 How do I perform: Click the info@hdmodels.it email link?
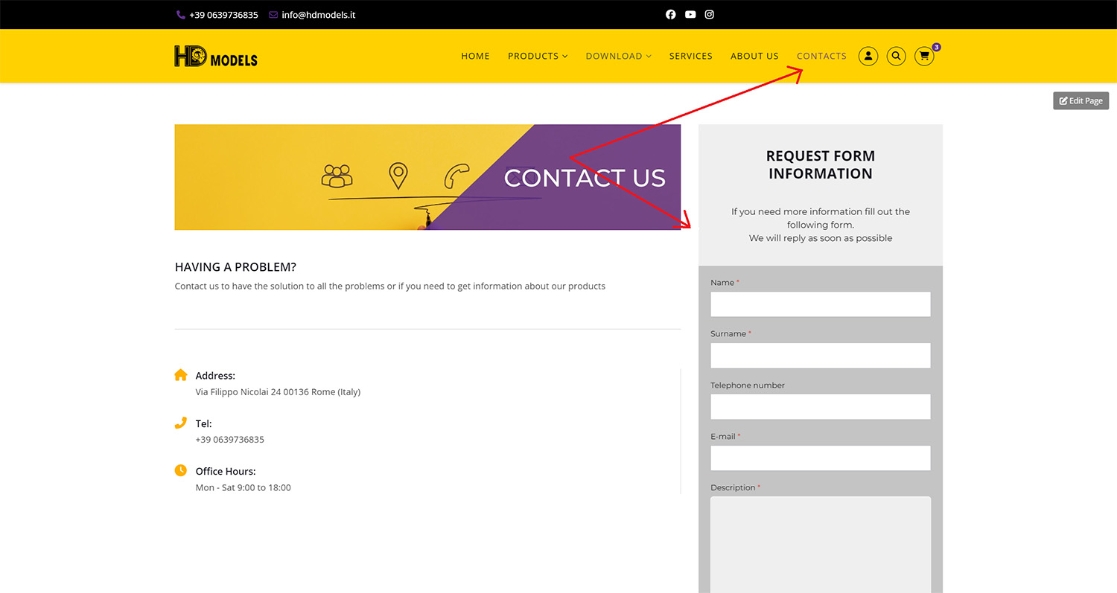[318, 15]
